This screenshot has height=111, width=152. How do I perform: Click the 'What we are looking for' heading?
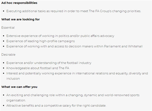(x=21, y=19)
